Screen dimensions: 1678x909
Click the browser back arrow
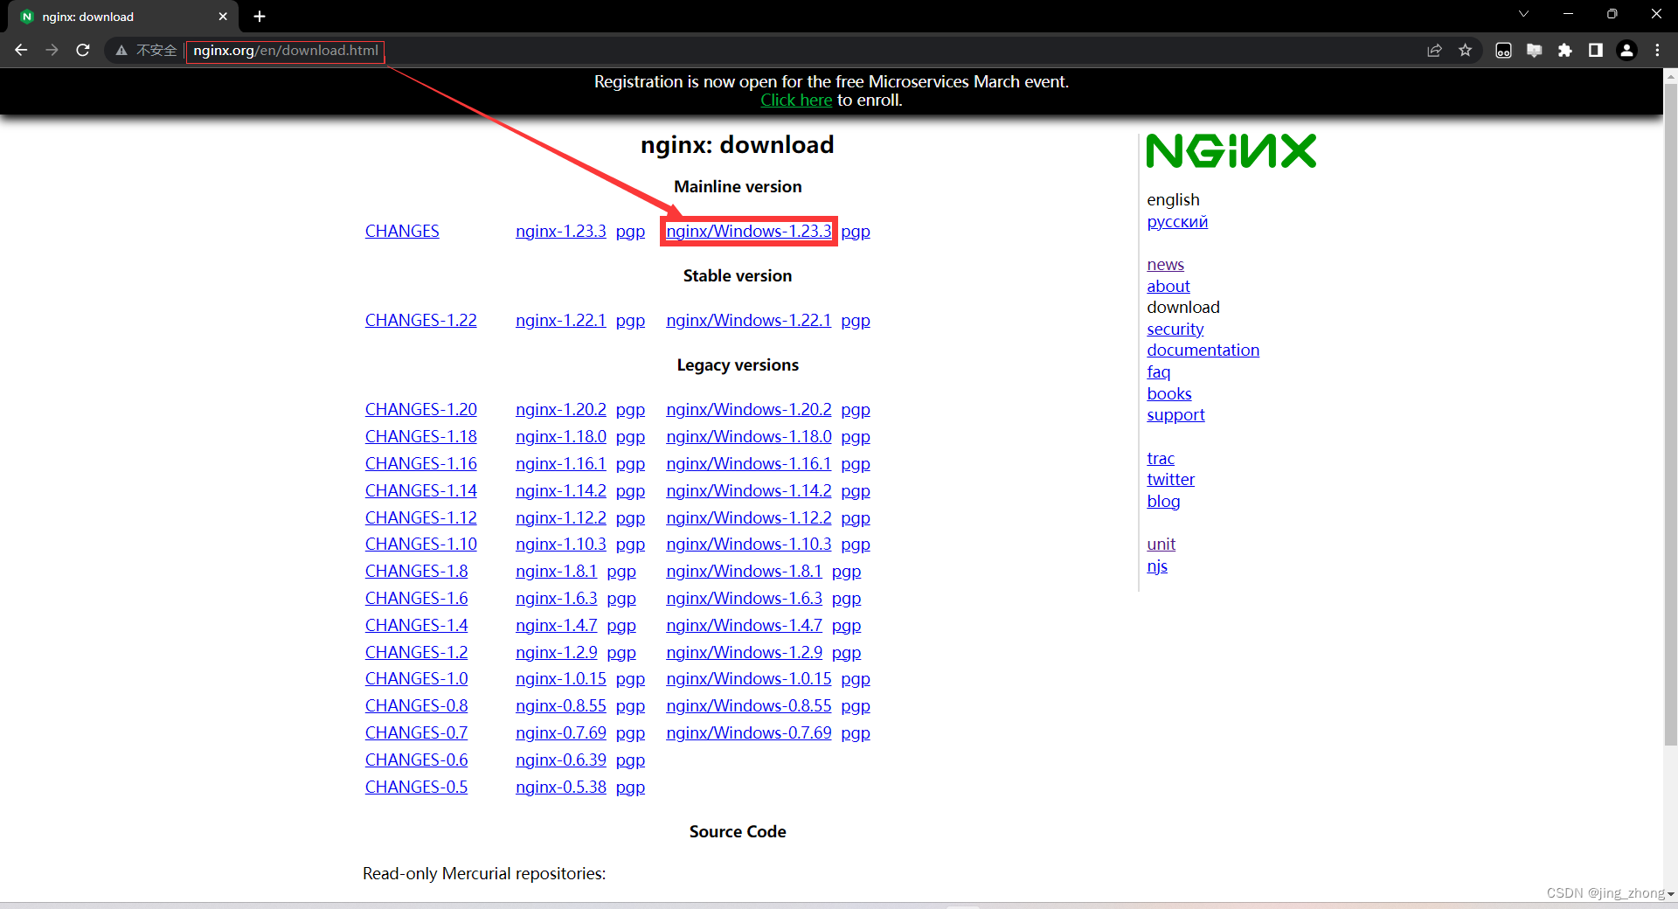tap(21, 51)
